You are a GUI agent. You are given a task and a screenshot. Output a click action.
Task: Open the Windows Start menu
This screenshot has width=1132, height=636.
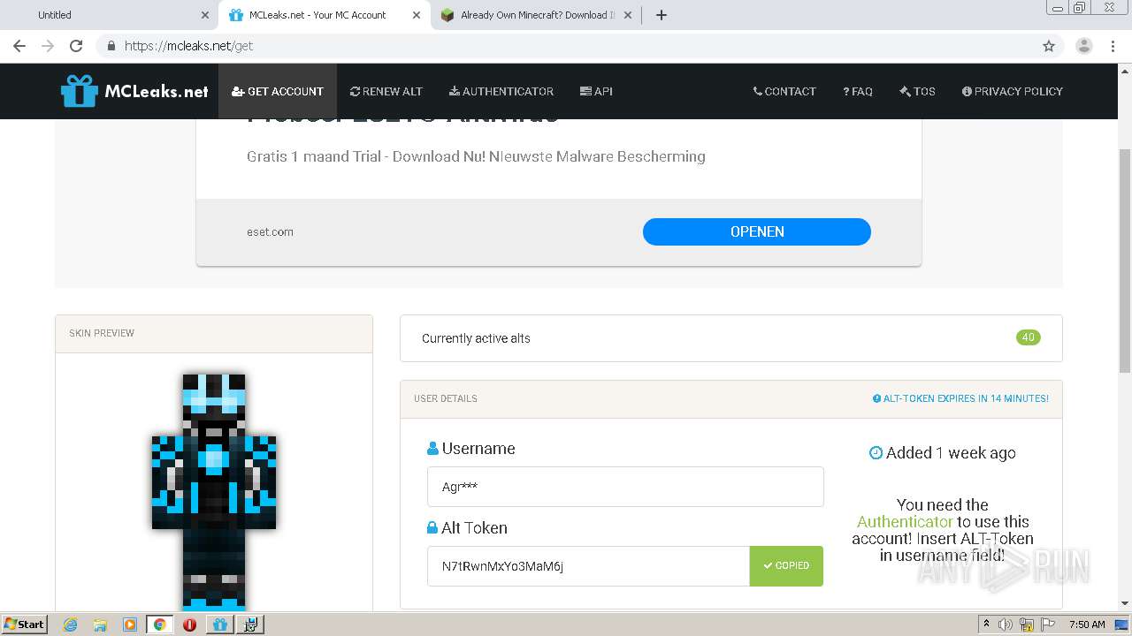point(25,624)
